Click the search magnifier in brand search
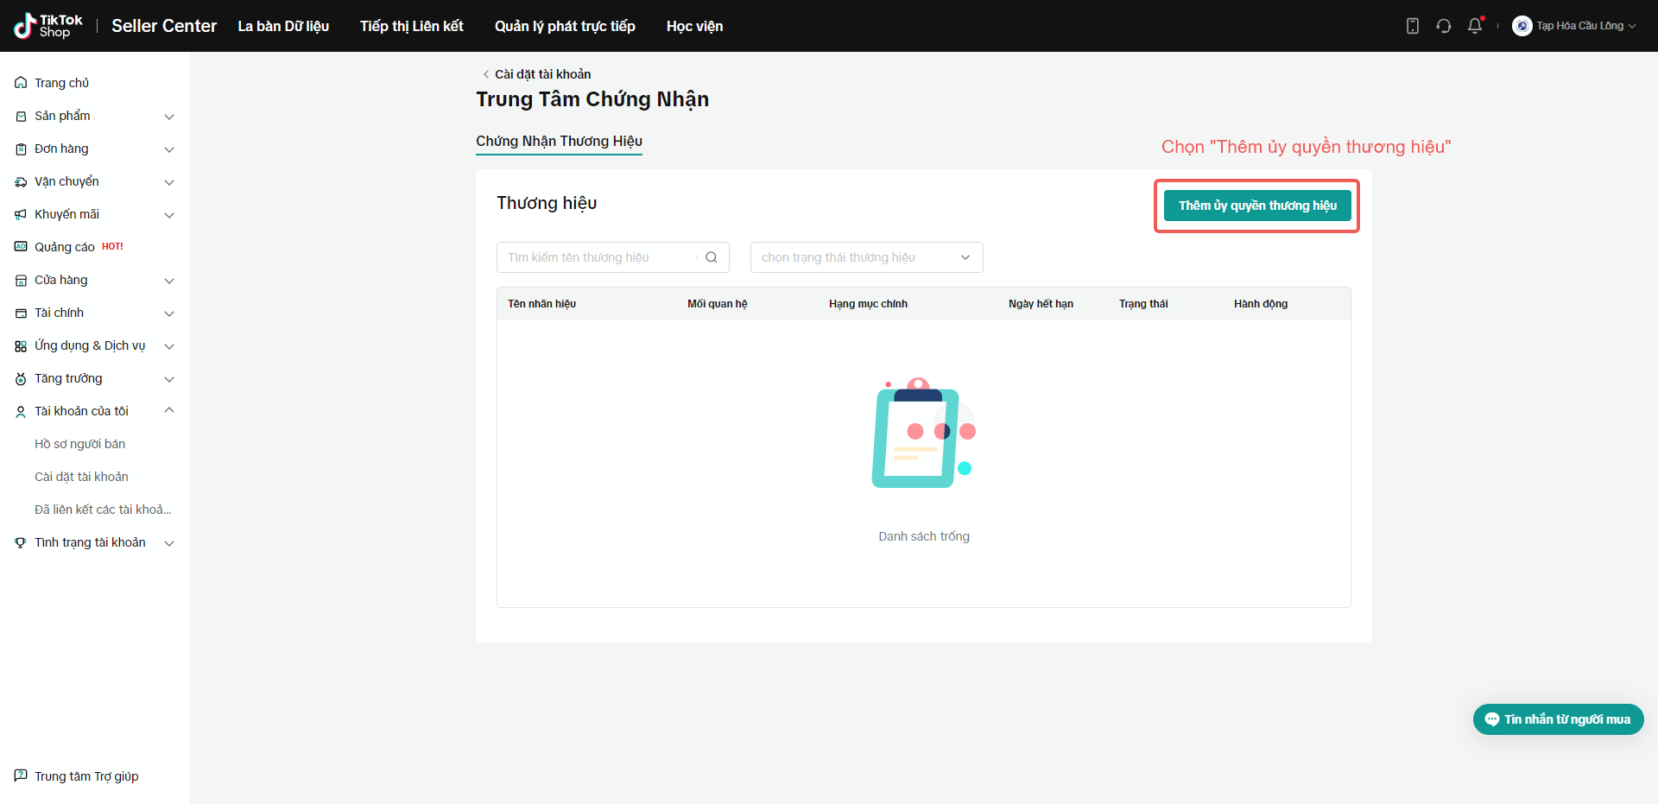1658x804 pixels. 712,257
